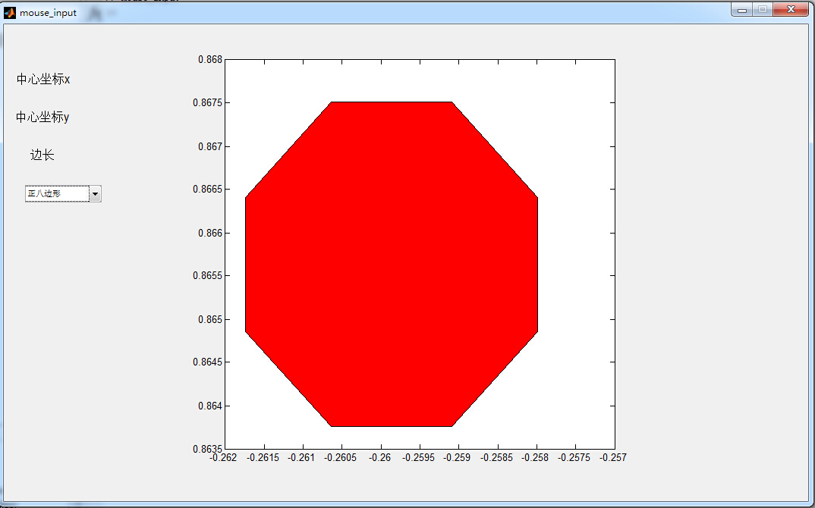The width and height of the screenshot is (815, 508).
Task: Click the red octagon in the plot
Action: 392,264
